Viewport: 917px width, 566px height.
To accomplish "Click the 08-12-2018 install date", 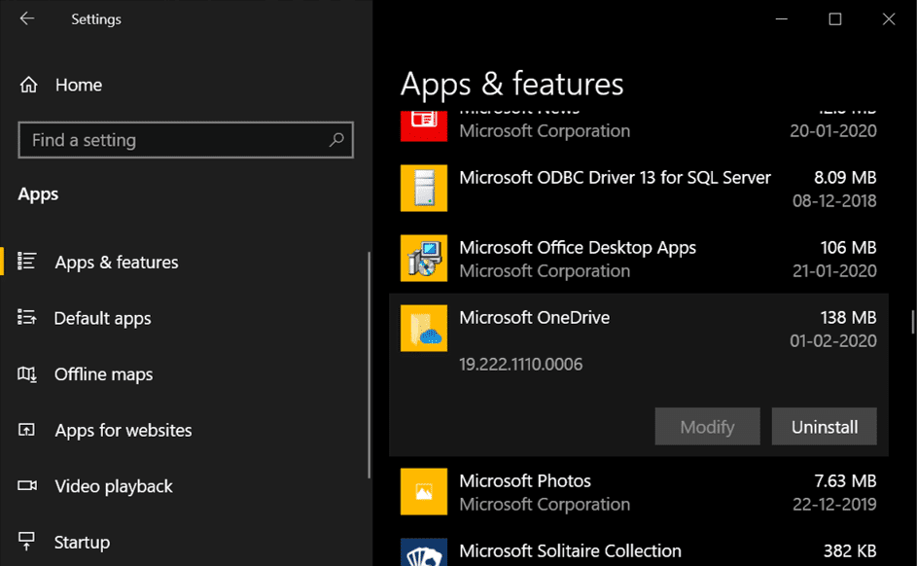I will (834, 200).
